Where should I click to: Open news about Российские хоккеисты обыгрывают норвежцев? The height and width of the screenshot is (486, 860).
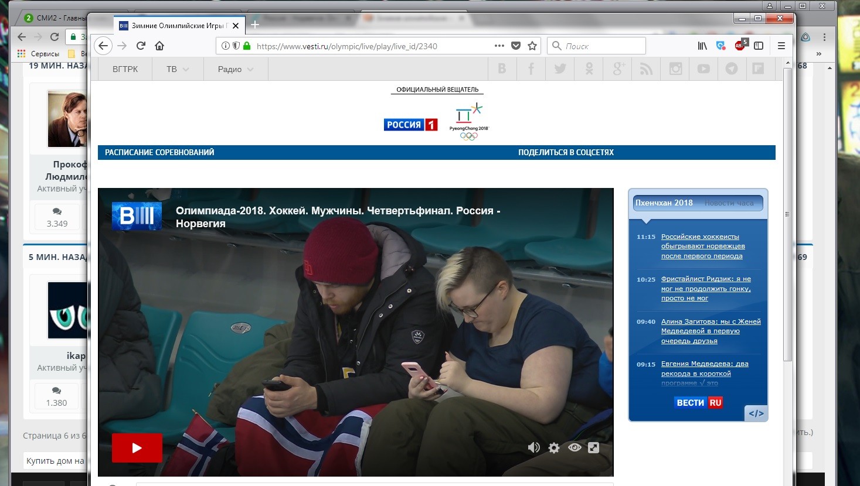point(703,247)
